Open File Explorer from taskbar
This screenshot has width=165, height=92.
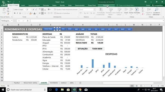tap(62, 90)
